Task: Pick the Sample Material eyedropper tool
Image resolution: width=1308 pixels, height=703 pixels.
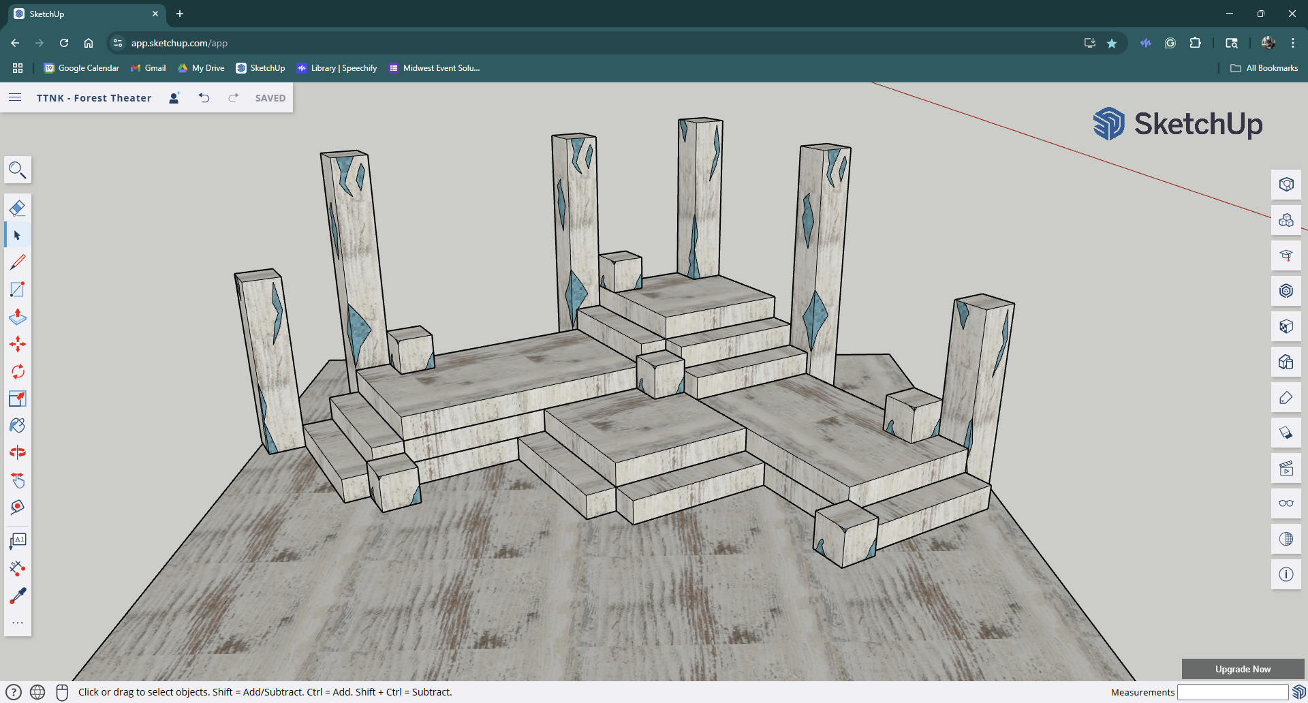Action: pyautogui.click(x=18, y=595)
